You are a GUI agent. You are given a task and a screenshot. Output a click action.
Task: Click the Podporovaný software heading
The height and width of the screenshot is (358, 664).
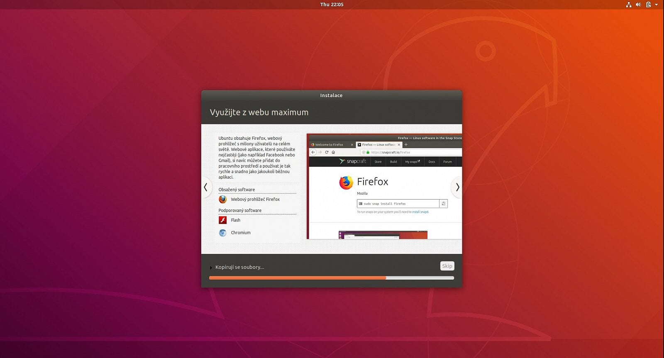click(240, 210)
